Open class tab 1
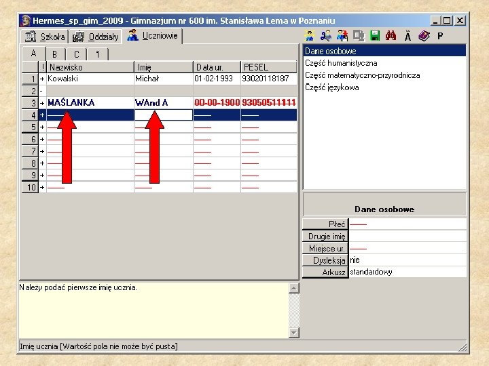The image size is (489, 366). [x=98, y=54]
